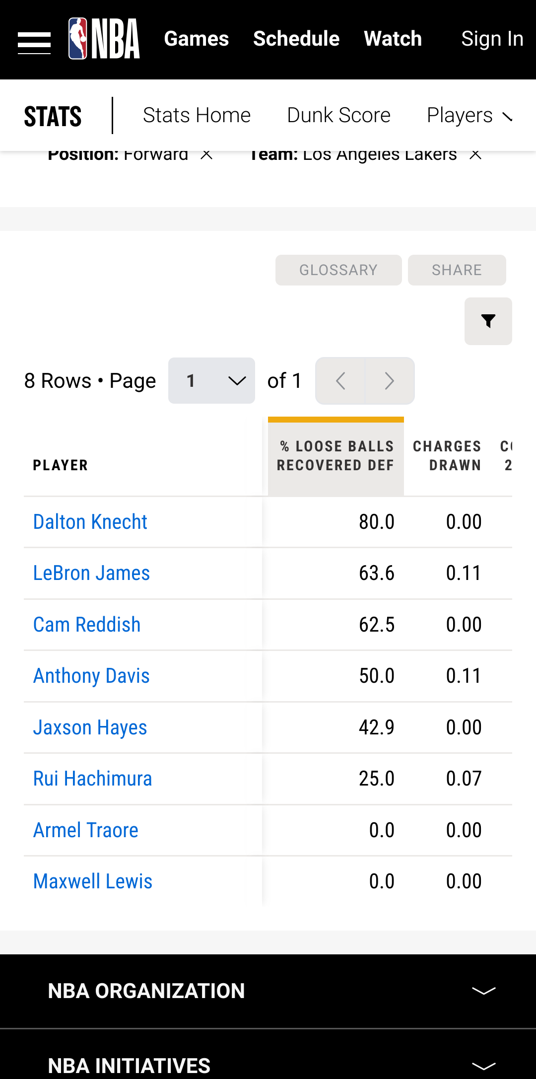The height and width of the screenshot is (1079, 536).
Task: Go to the next results page
Action: click(390, 381)
